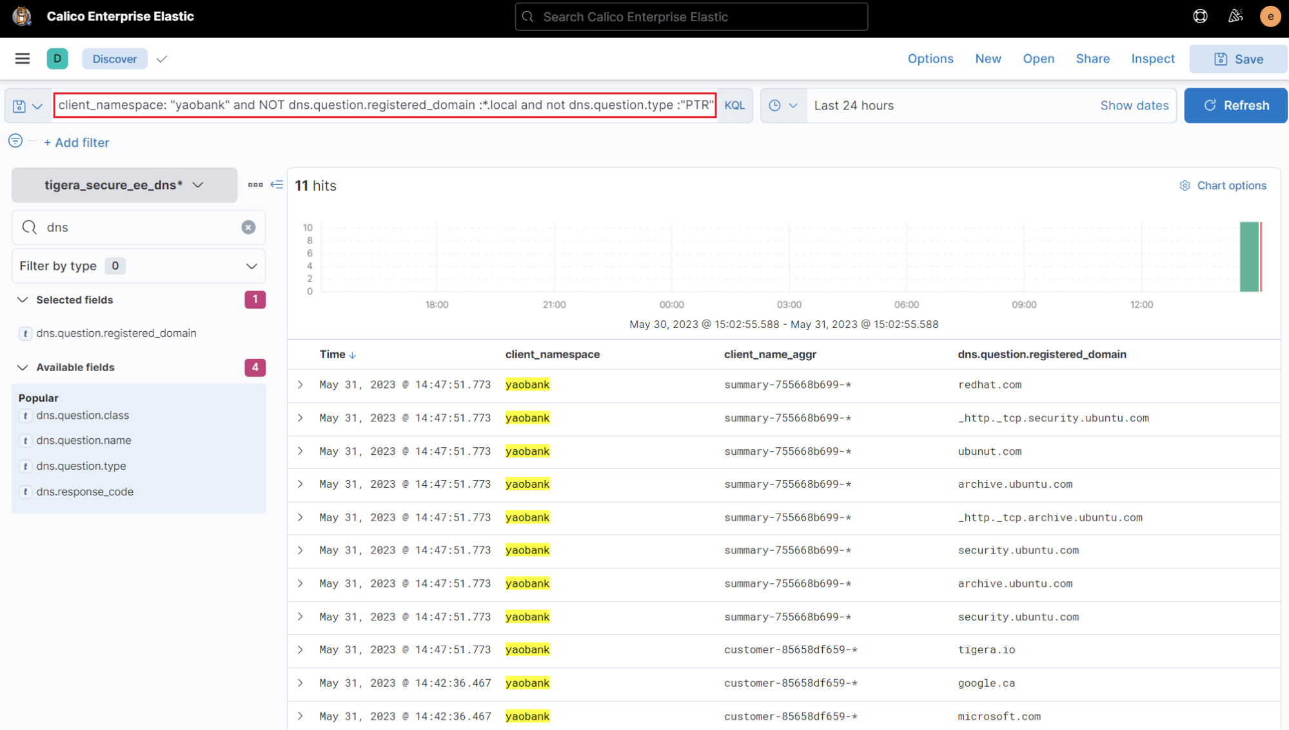Click the Elastic logo in the header
The height and width of the screenshot is (730, 1289).
pos(22,17)
